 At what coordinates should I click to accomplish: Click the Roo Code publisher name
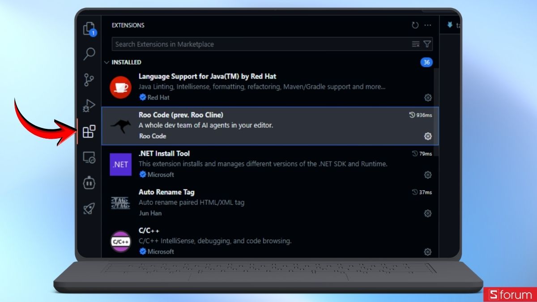click(152, 136)
